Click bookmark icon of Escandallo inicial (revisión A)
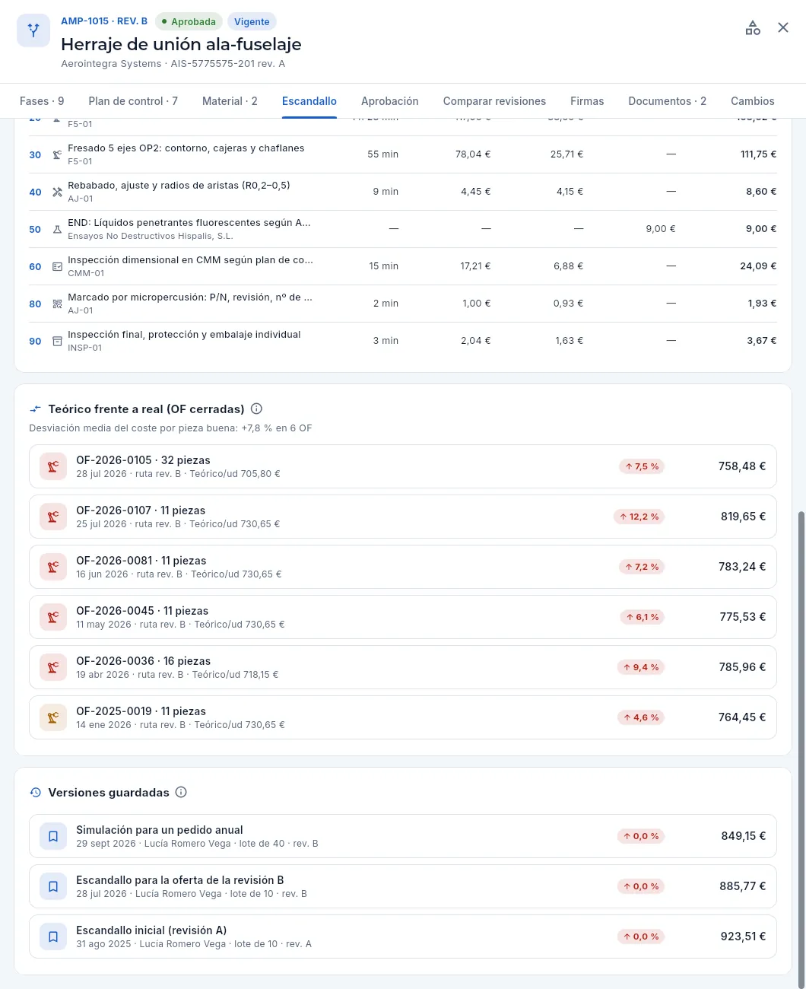 [53, 937]
